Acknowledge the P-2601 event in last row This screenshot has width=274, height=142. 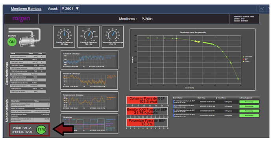[x=249, y=116]
